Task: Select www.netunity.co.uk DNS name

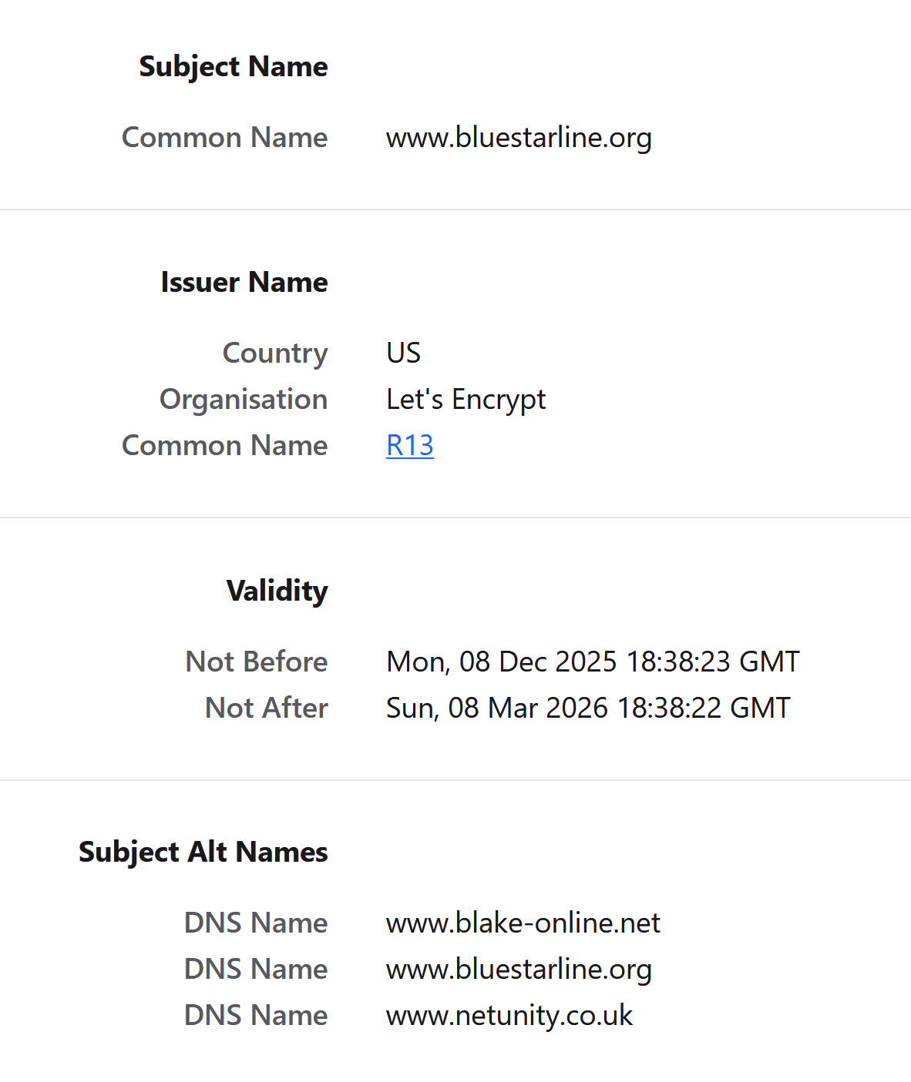Action: [509, 1016]
